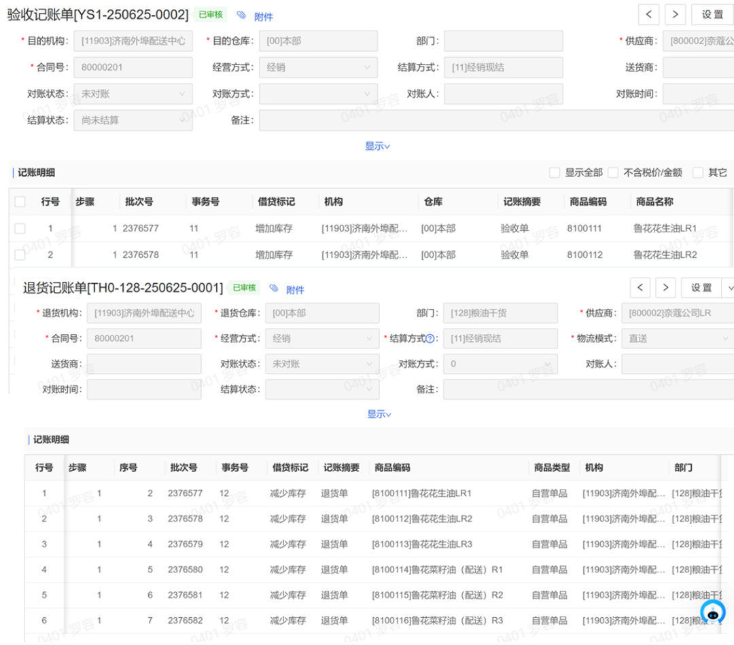This screenshot has height=645, width=734.
Task: Go to previous record in 验收记账单
Action: (x=649, y=14)
